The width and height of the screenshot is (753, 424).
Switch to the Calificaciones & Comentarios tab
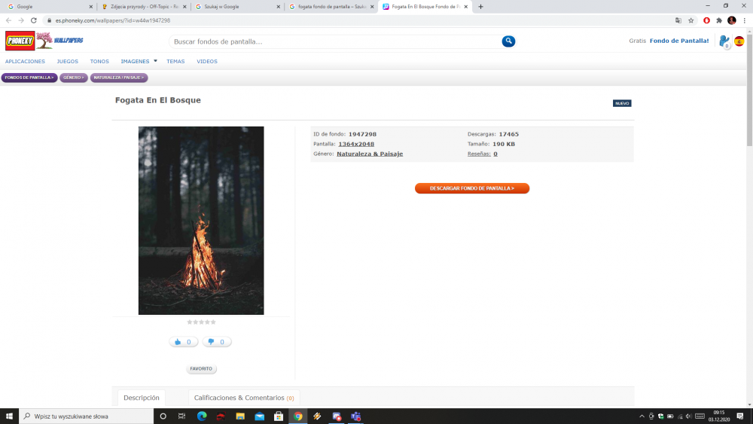[243, 398]
